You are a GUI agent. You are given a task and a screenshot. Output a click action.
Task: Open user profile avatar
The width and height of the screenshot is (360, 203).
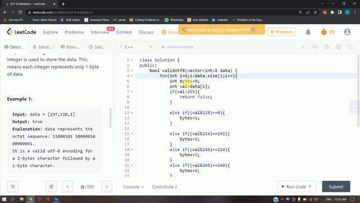[347, 32]
